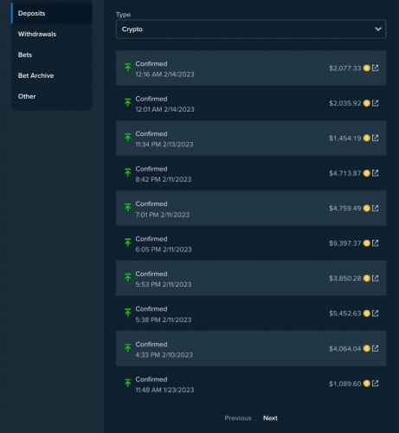
Task: Click timestamp 4:33 PM 2/10/2023
Action: point(164,355)
